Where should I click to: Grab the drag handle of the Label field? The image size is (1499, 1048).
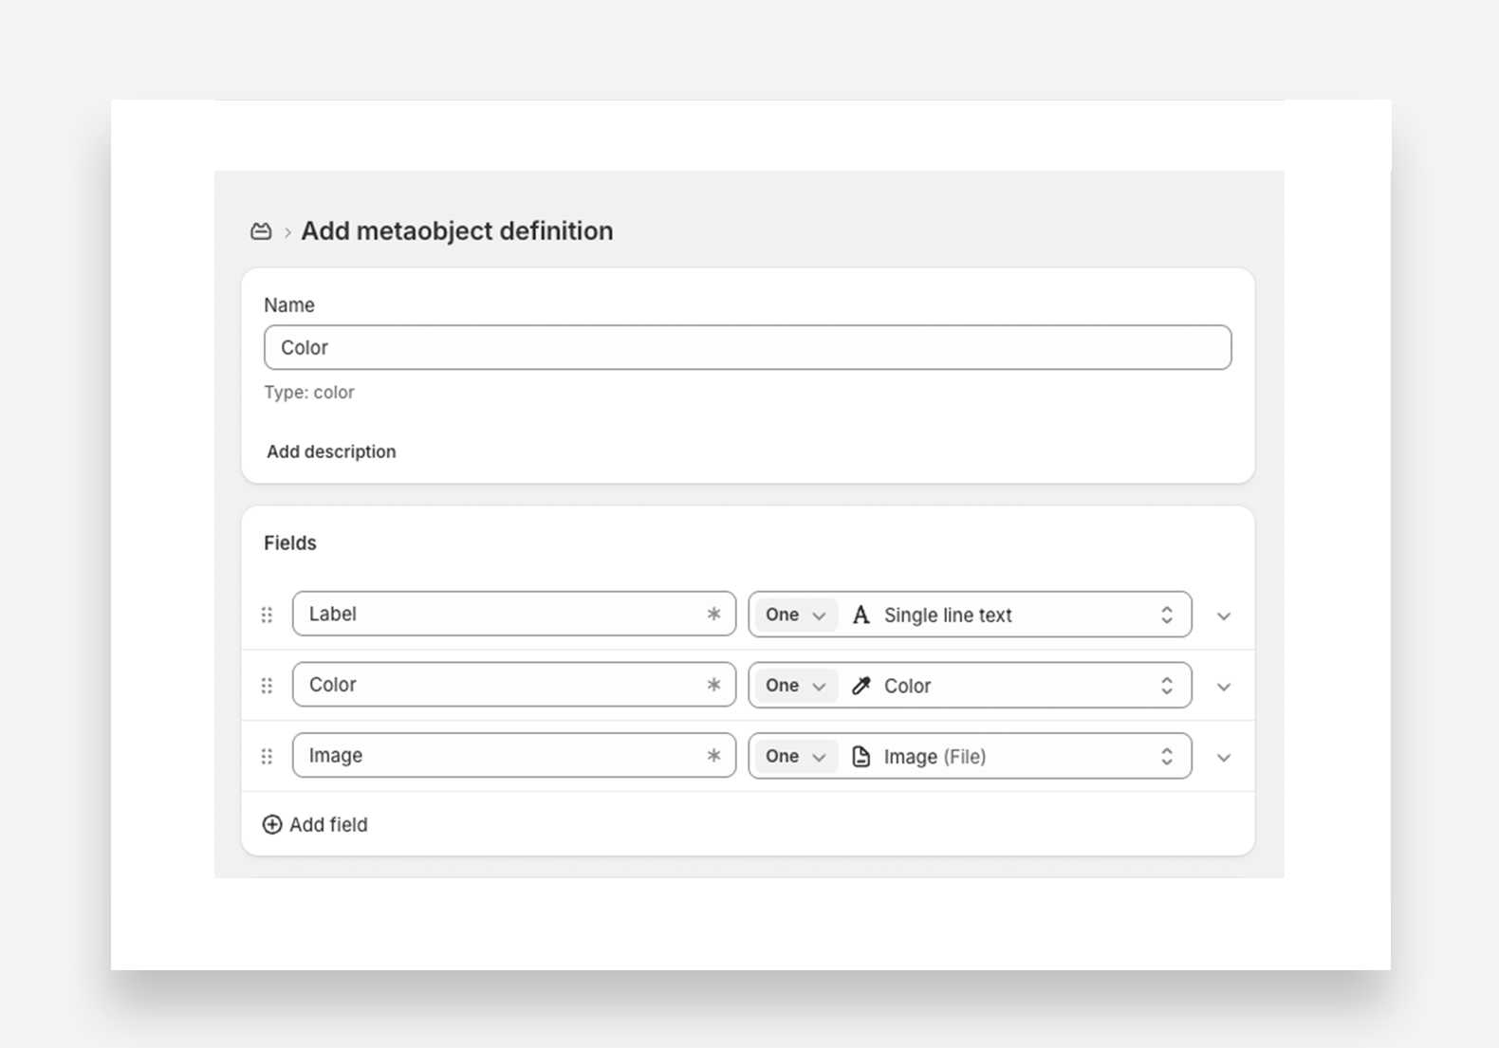267,615
